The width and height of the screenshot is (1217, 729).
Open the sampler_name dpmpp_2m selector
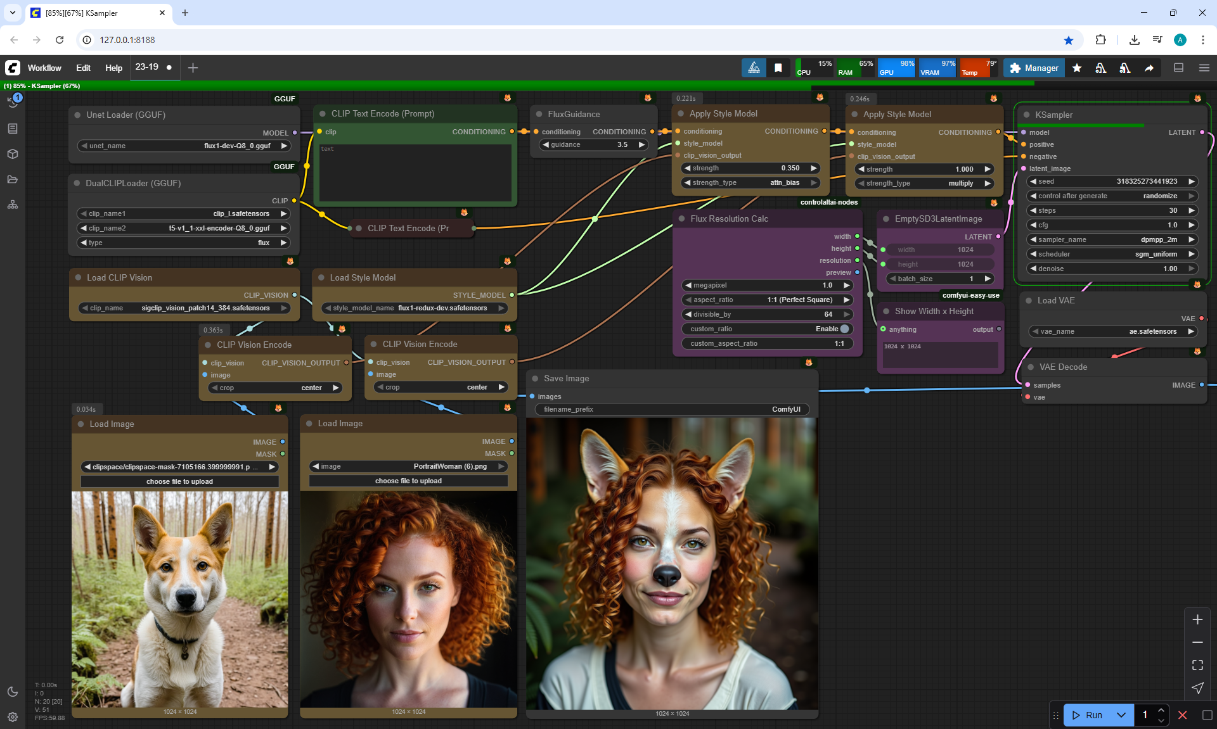[x=1112, y=239]
